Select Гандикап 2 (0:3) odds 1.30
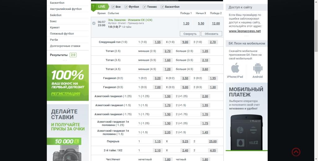 213,87
